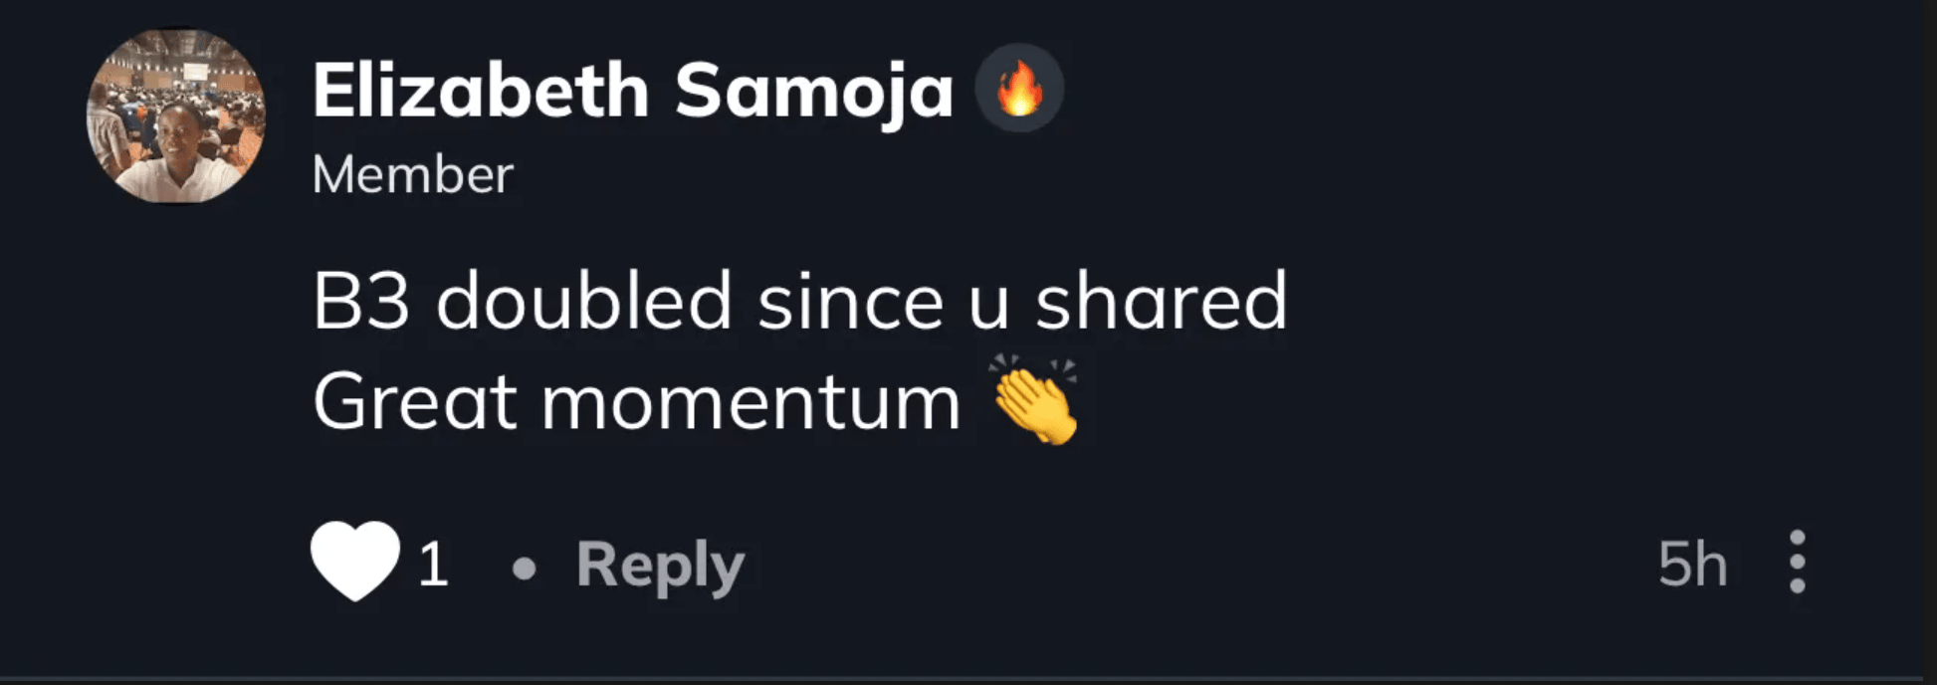Viewport: 1937px width, 685px height.
Task: Click the word 'doubled' in the comment
Action: tap(583, 302)
